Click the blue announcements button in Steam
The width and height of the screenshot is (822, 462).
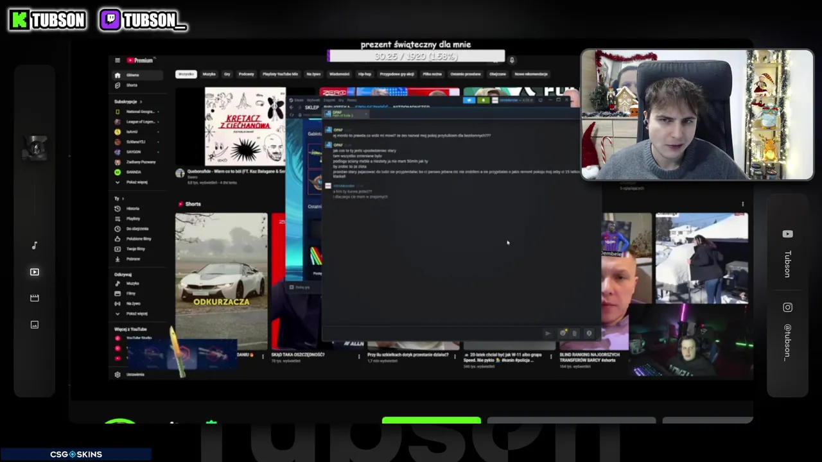(x=469, y=100)
